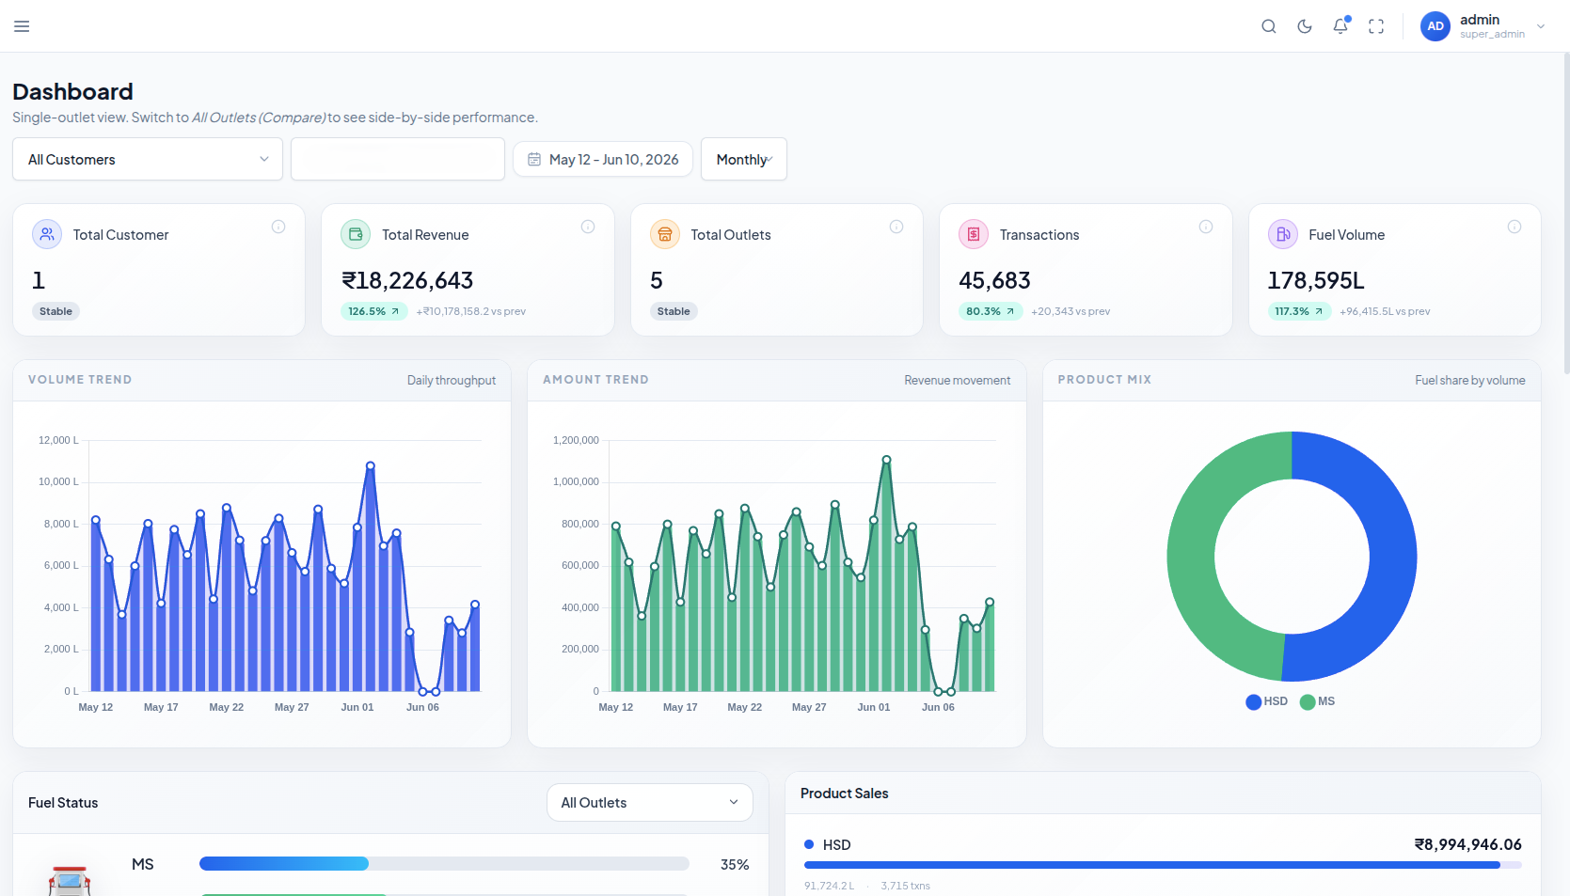Viewport: 1570px width, 896px height.
Task: Open the hamburger sidebar menu
Action: [22, 26]
